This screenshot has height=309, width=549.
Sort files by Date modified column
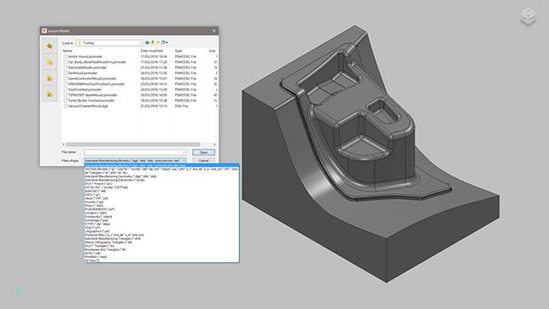coord(152,50)
